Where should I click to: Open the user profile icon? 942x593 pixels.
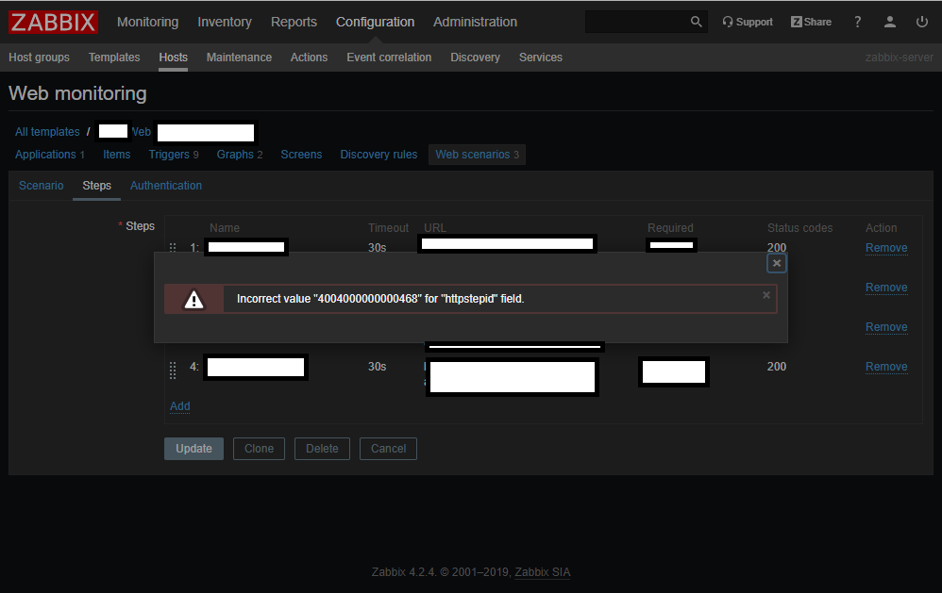click(890, 22)
